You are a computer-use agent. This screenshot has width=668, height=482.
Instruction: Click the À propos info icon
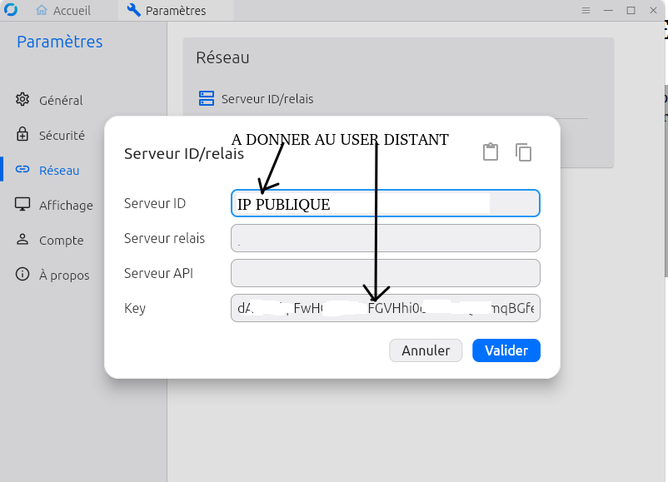click(22, 274)
